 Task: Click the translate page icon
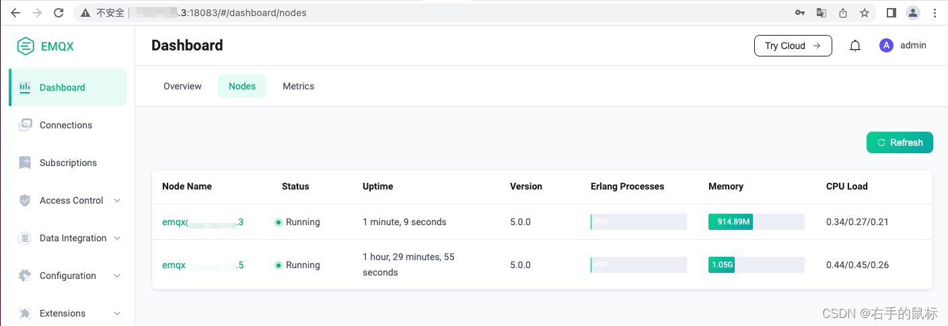pyautogui.click(x=821, y=13)
